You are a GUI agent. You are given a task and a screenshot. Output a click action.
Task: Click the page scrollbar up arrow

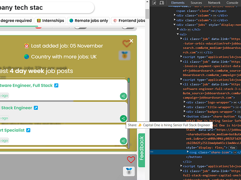(147, 2)
